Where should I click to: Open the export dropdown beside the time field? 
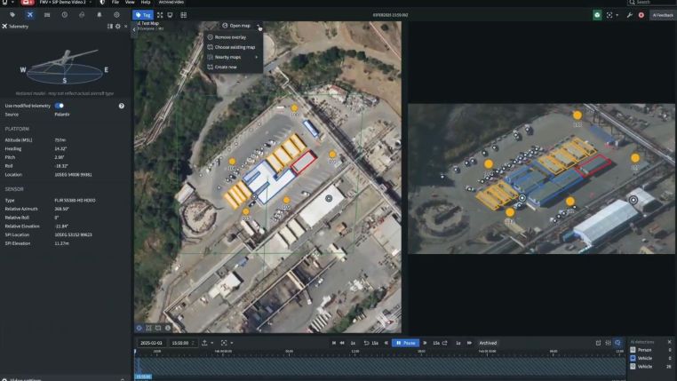click(x=213, y=343)
